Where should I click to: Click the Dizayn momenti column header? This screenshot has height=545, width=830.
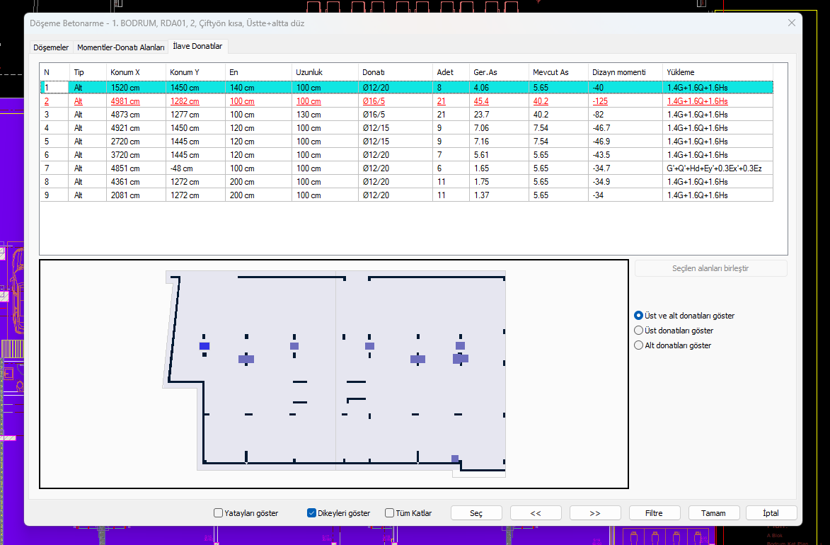pos(625,72)
